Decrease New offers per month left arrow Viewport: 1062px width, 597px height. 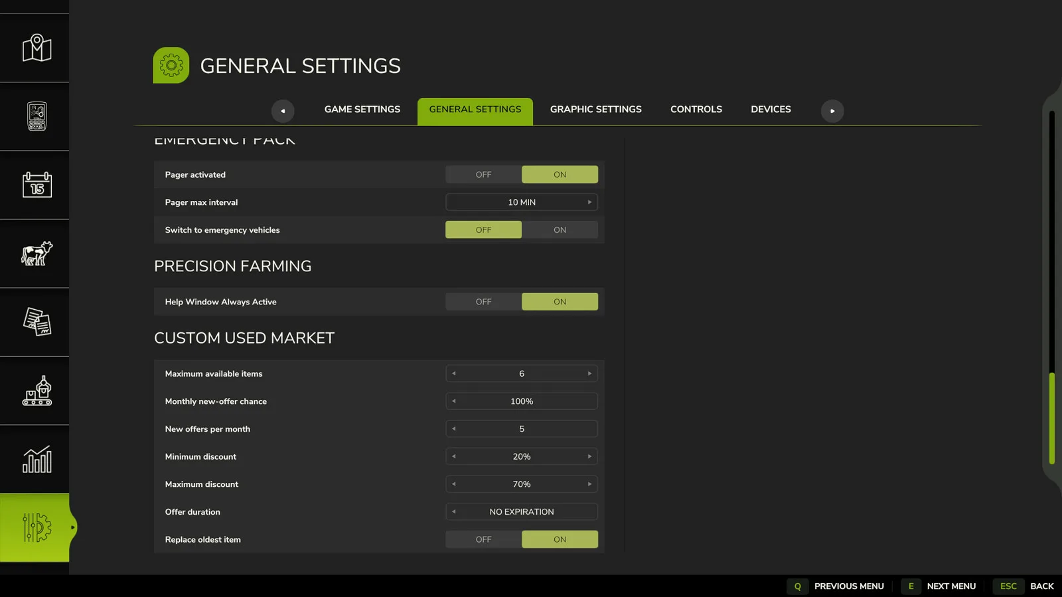tap(454, 429)
